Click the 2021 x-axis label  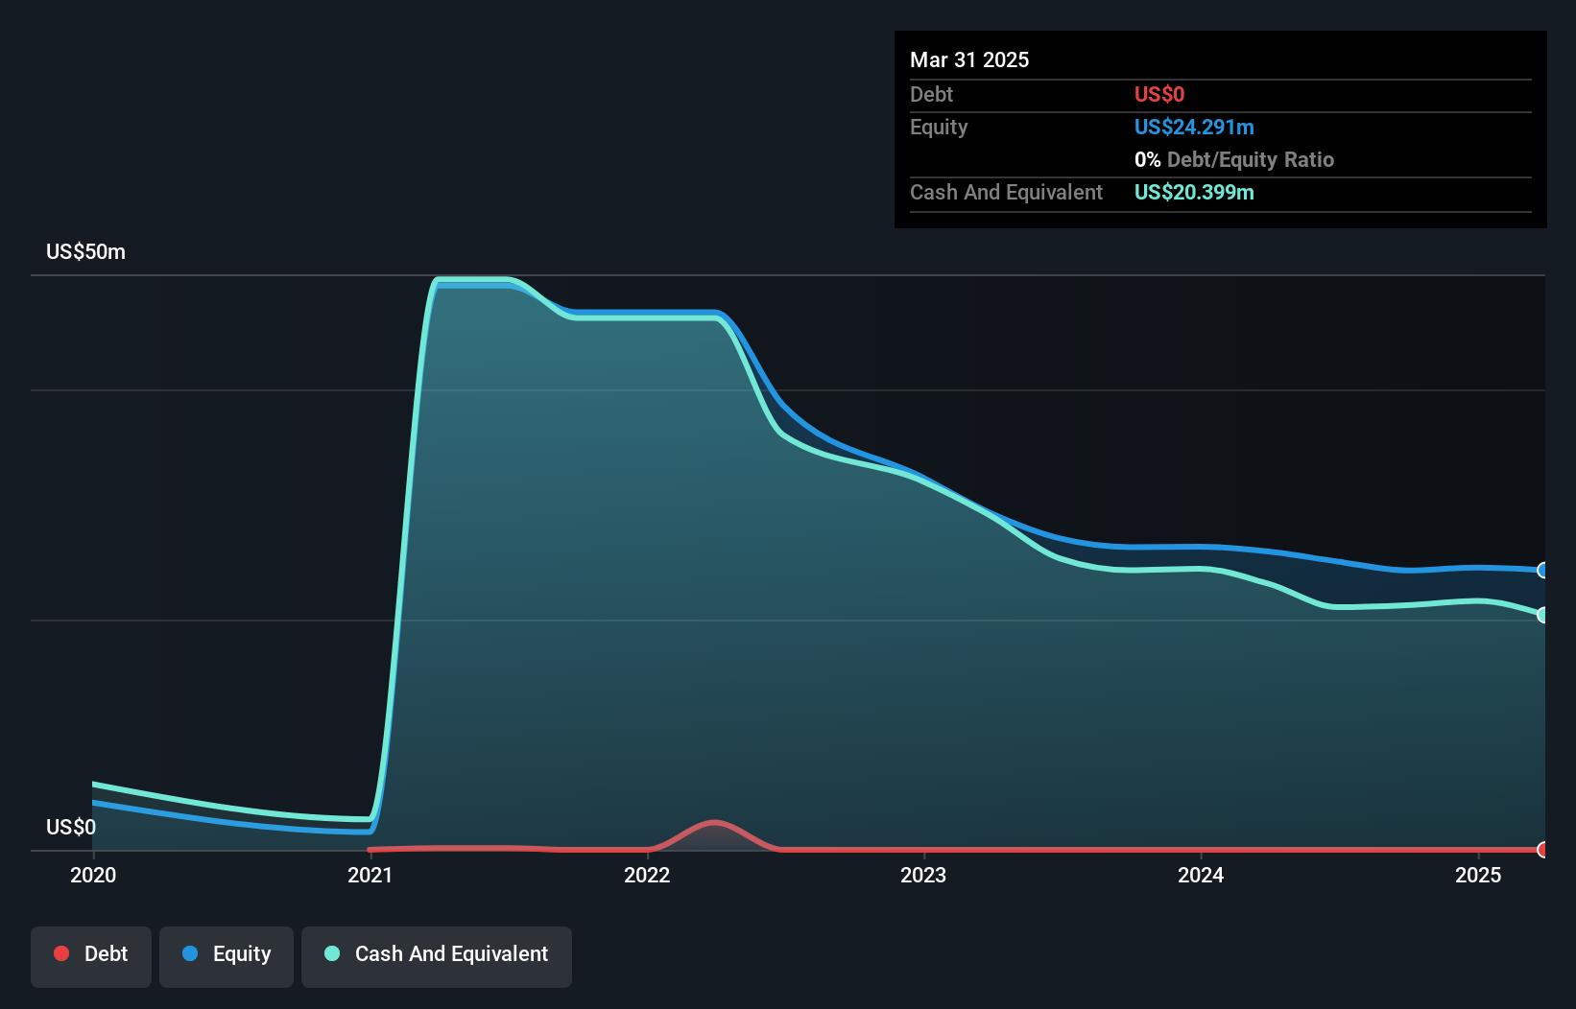(x=370, y=875)
